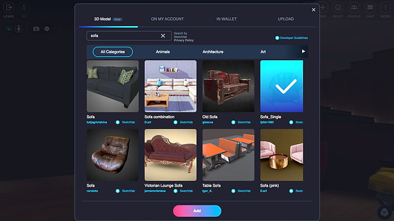Screen dimensions: 394x221
Task: Click the Rec microphone icon in background
Action: [x=24, y=8]
